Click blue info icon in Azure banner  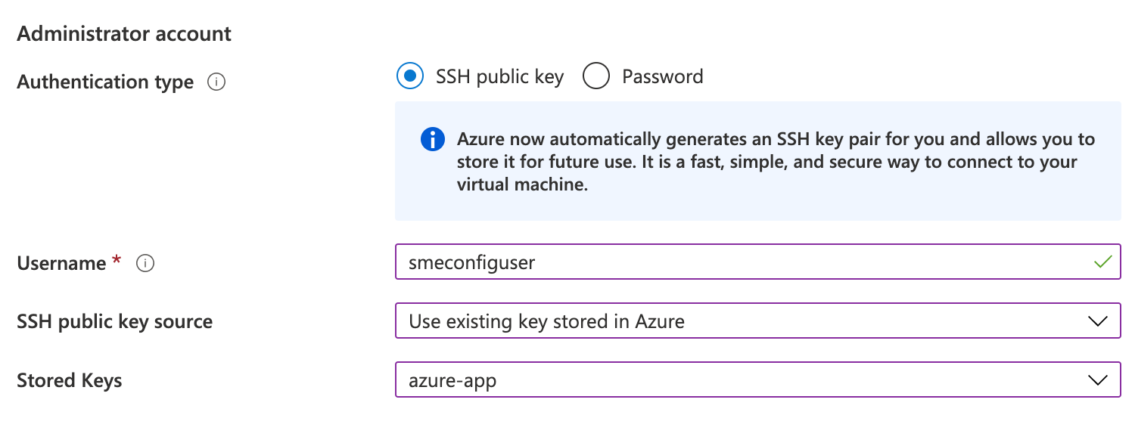[432, 140]
